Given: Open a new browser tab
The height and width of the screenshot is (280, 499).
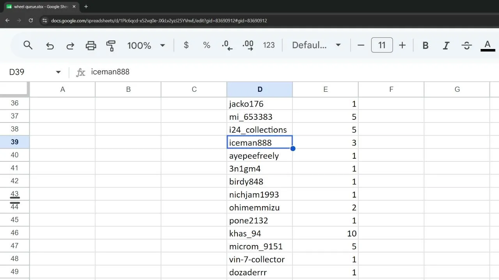Looking at the screenshot, I should (86, 7).
